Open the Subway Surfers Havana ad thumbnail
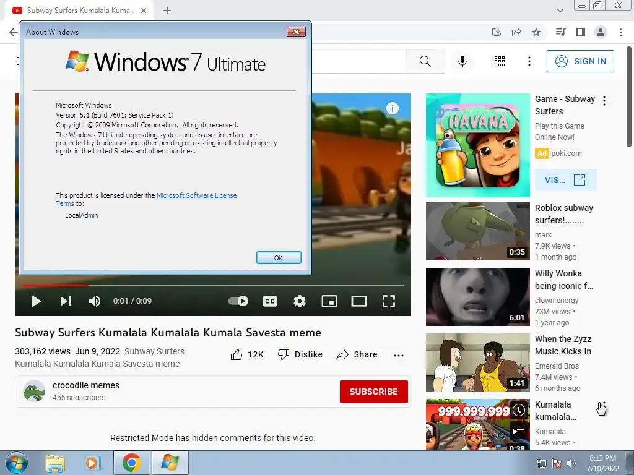This screenshot has height=475, width=634. point(477,145)
